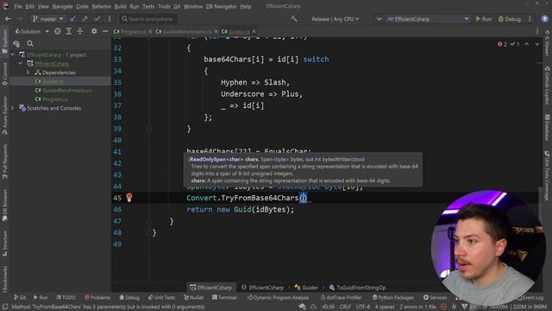Click the 4 spaces indent setting
Viewport: 552px width, 311px height.
(x=385, y=307)
